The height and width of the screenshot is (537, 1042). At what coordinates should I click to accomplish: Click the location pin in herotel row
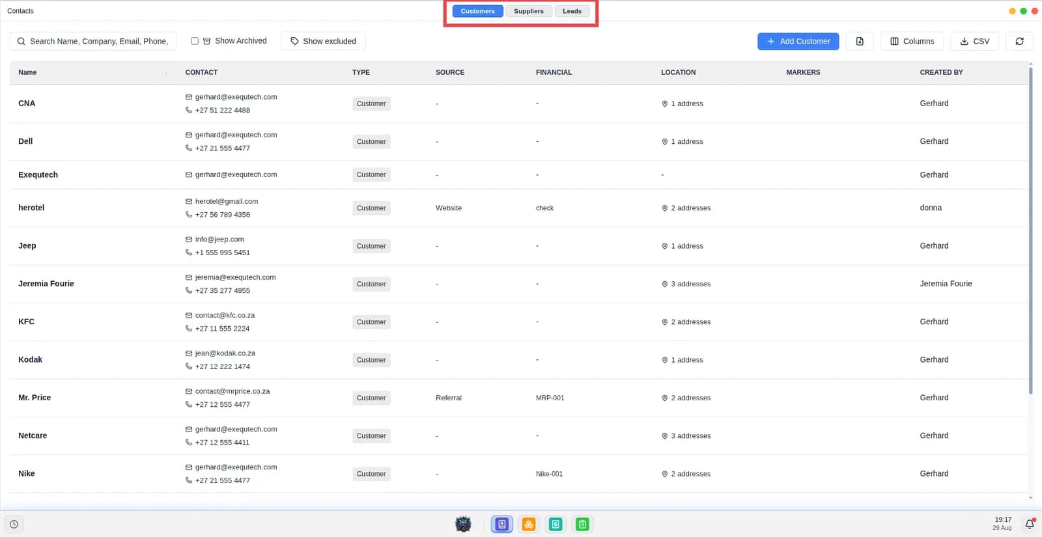coord(664,208)
